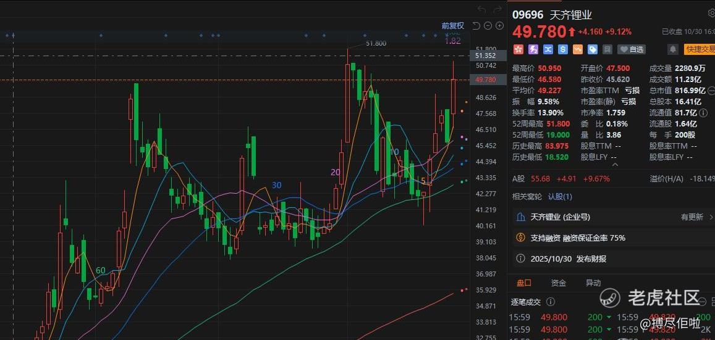Click the blue price tag icon
This screenshot has width=715, height=340.
pyautogui.click(x=593, y=49)
